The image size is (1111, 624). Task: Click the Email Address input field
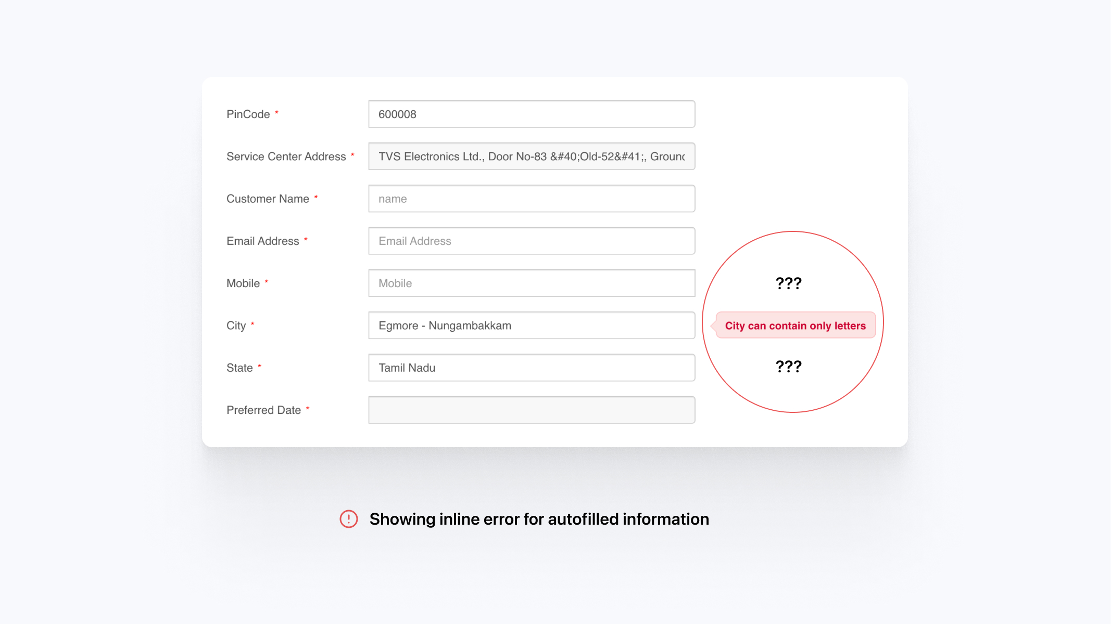531,241
